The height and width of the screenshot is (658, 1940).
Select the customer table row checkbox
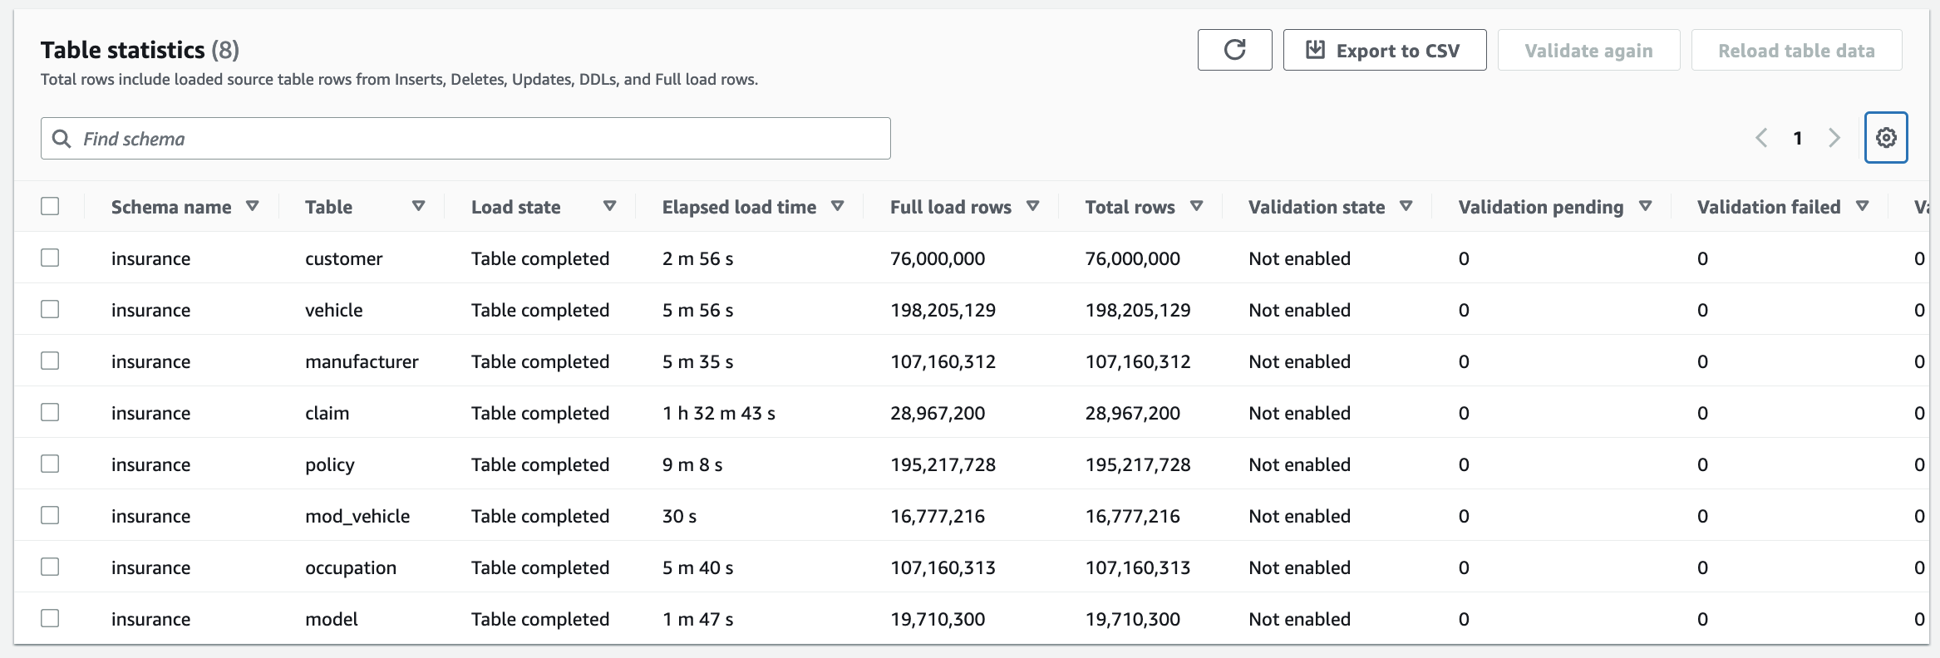[x=50, y=258]
